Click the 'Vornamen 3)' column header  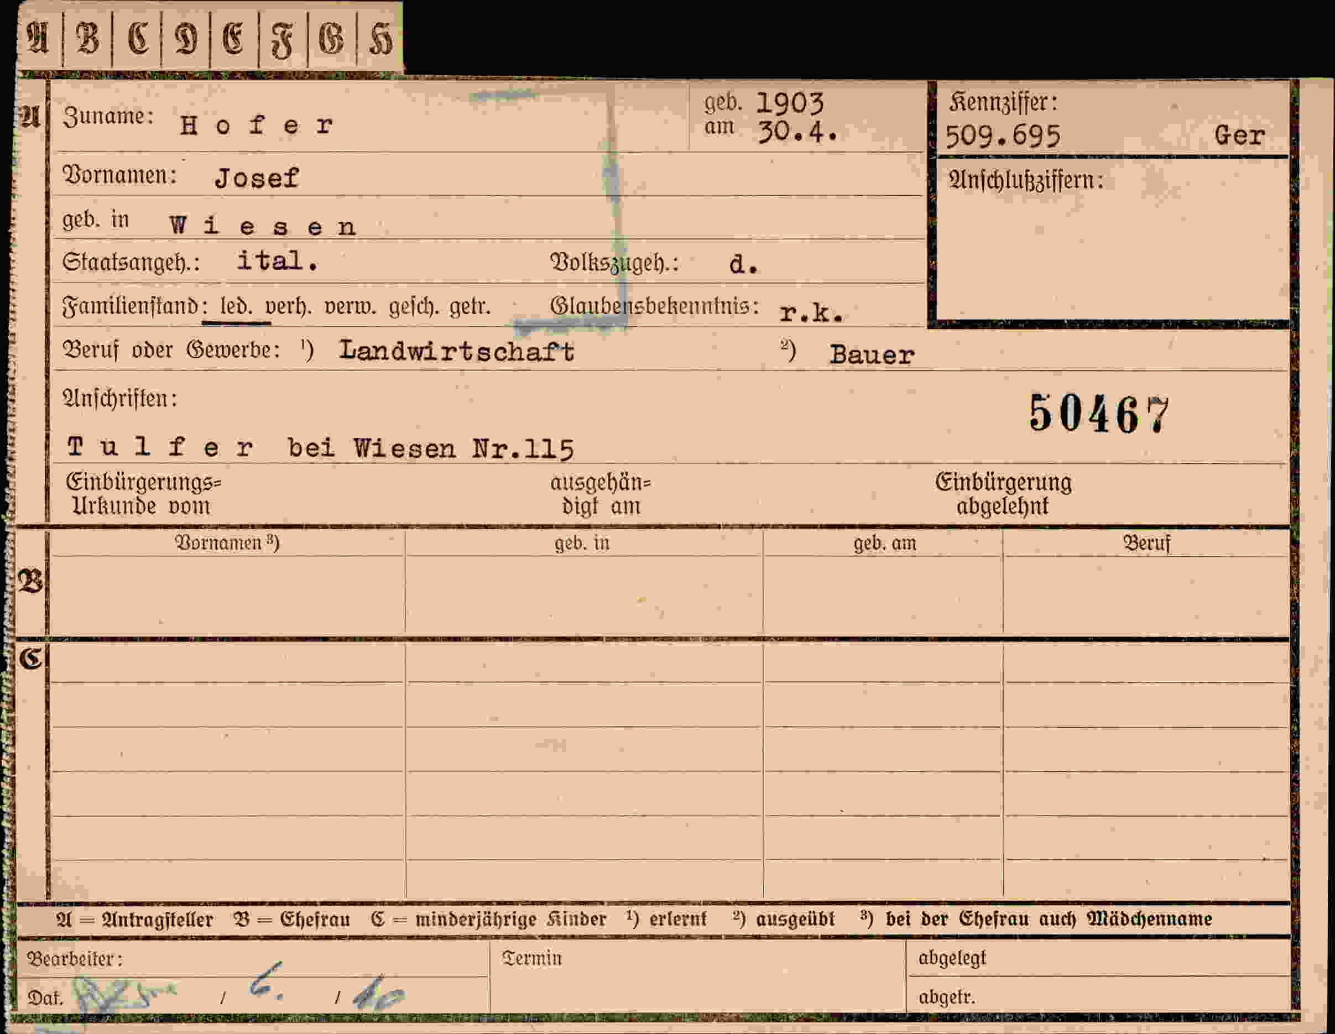[227, 544]
